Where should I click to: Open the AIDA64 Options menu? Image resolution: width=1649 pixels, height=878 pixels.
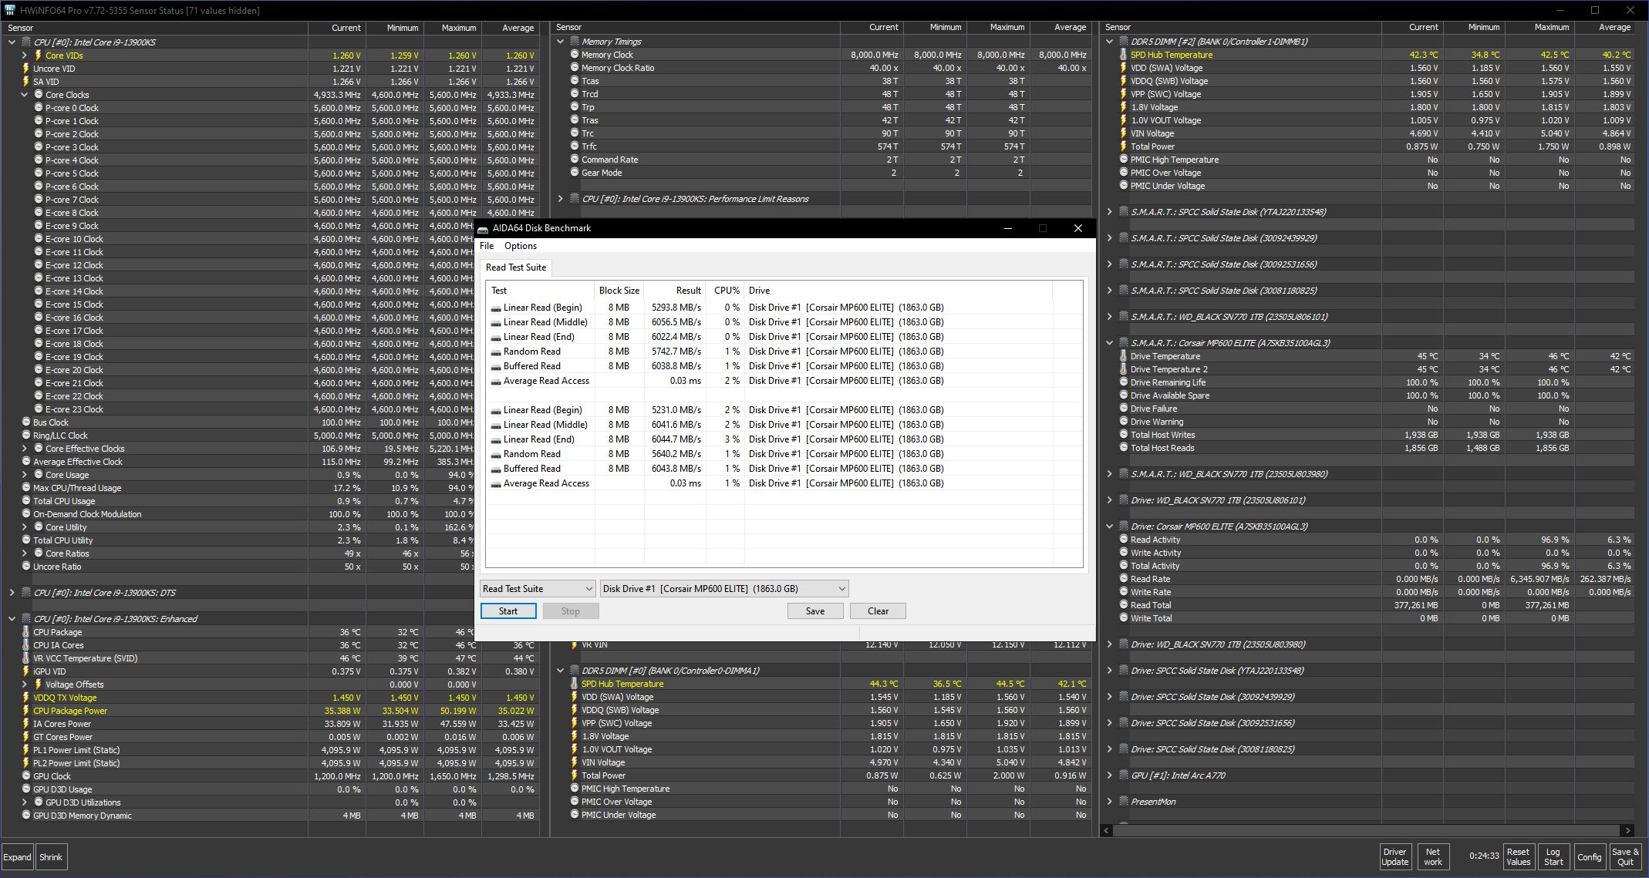521,246
